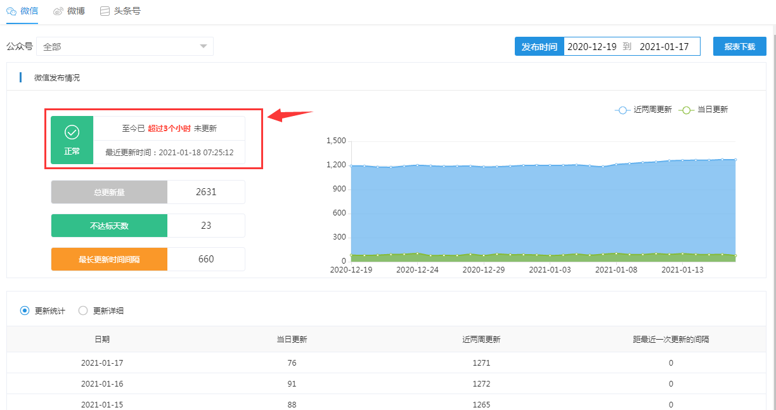
Task: Toggle 当日更新 legend marker in chart
Action: [685, 110]
